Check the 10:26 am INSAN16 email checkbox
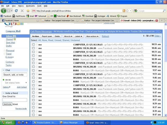 34,55
